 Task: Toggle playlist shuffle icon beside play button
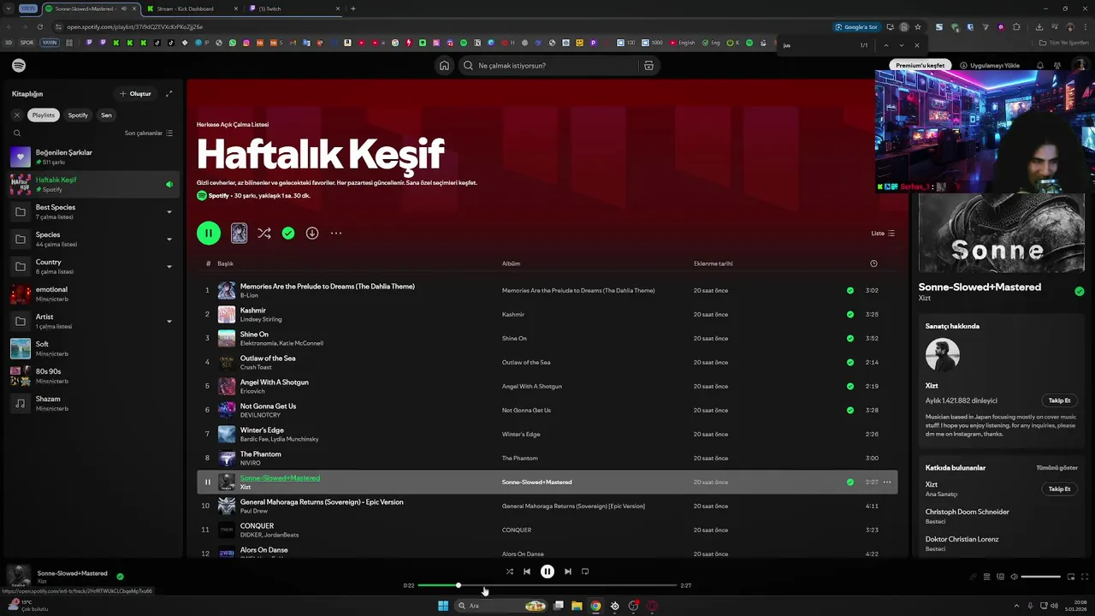coord(264,233)
